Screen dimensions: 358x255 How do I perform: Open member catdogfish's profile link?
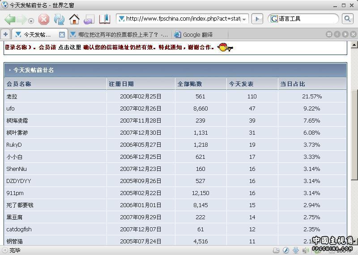tap(19, 229)
